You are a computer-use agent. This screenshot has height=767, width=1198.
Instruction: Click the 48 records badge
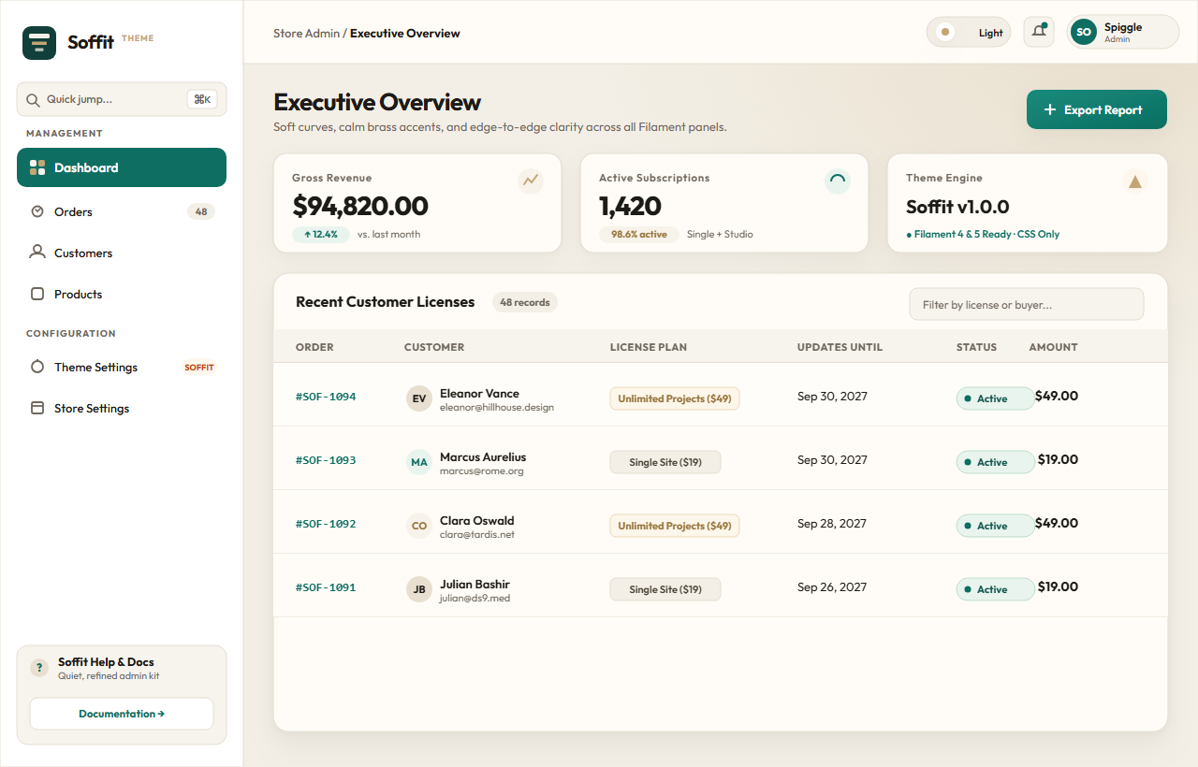(525, 302)
